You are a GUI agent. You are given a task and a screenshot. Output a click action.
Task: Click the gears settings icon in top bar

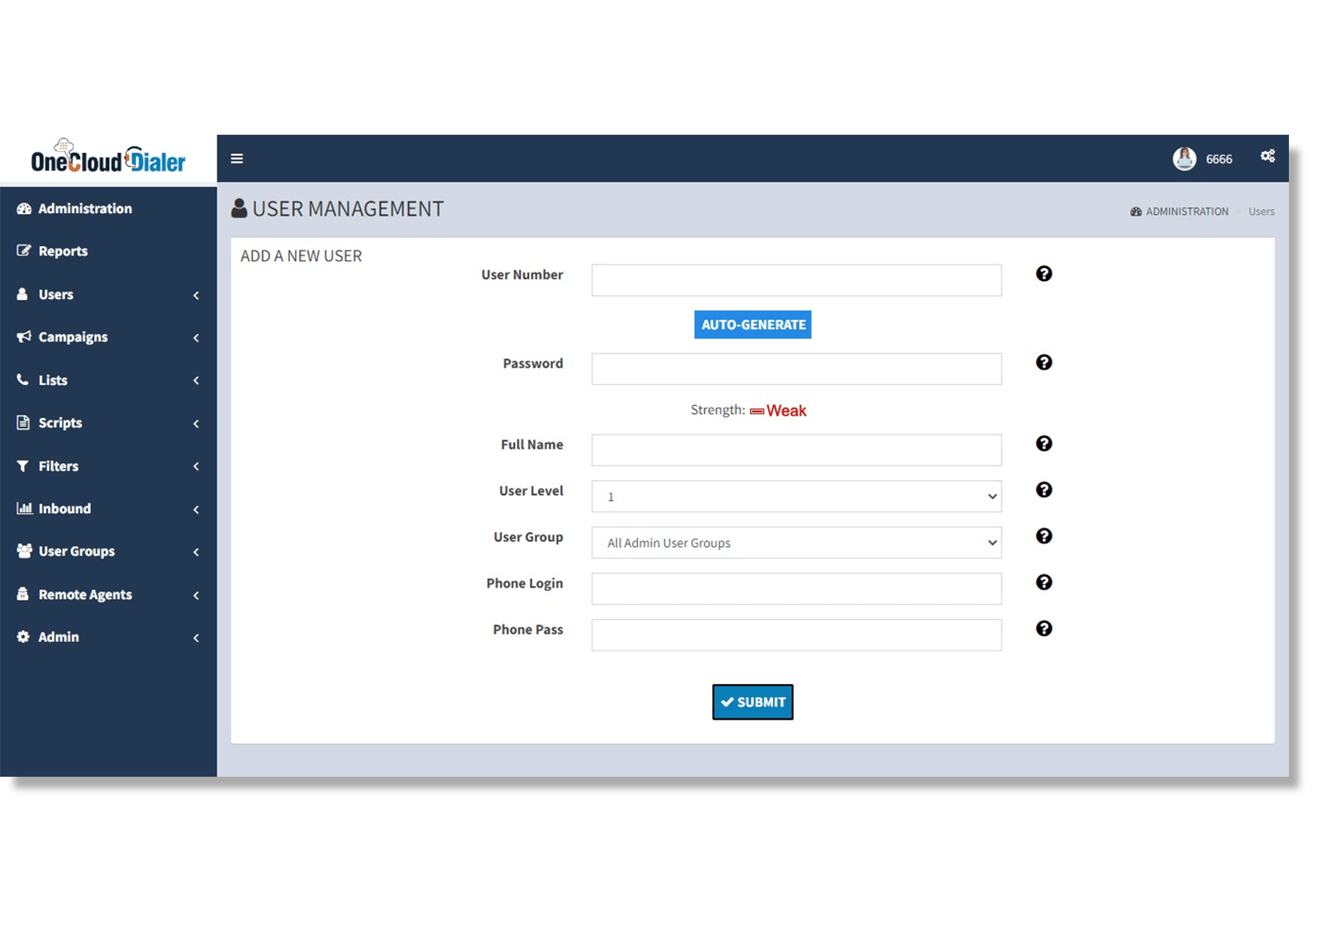point(1267,155)
